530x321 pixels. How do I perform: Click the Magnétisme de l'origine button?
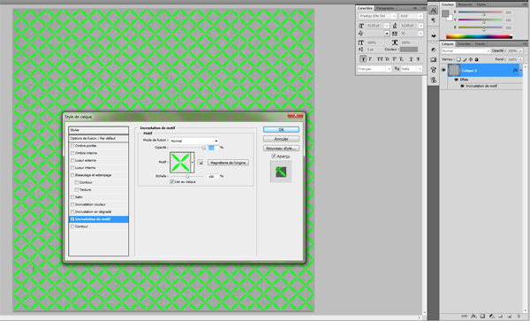[229, 163]
